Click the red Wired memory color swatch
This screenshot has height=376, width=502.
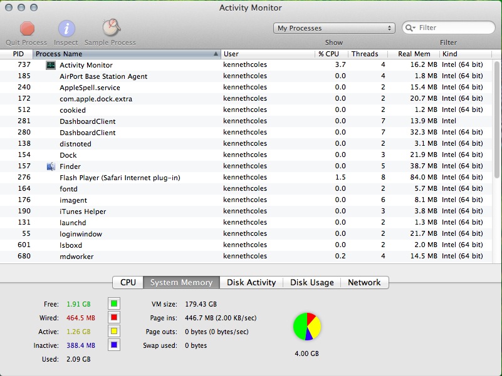tap(114, 317)
